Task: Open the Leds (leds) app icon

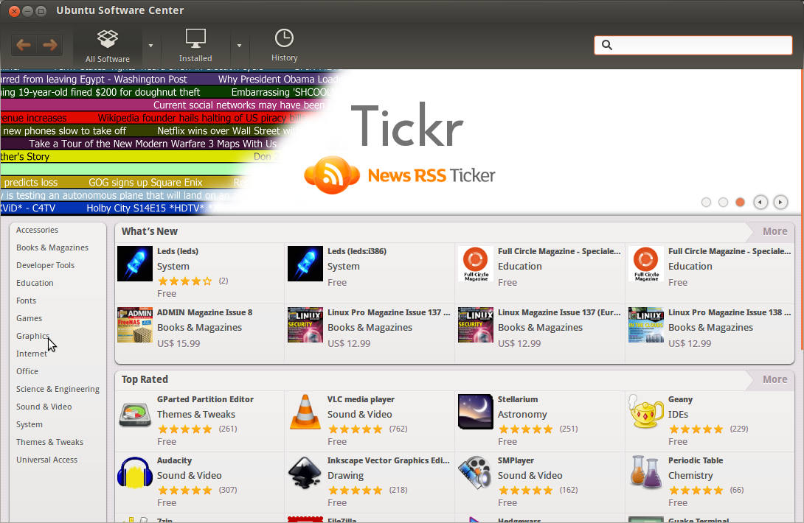Action: (x=135, y=264)
